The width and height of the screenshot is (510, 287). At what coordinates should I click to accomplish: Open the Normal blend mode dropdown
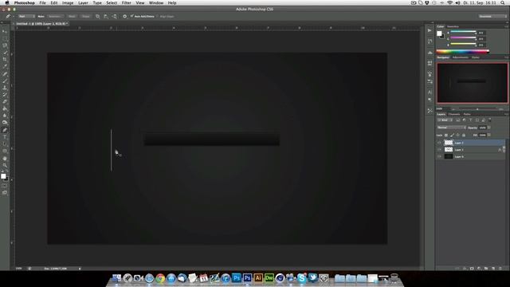[x=452, y=128]
